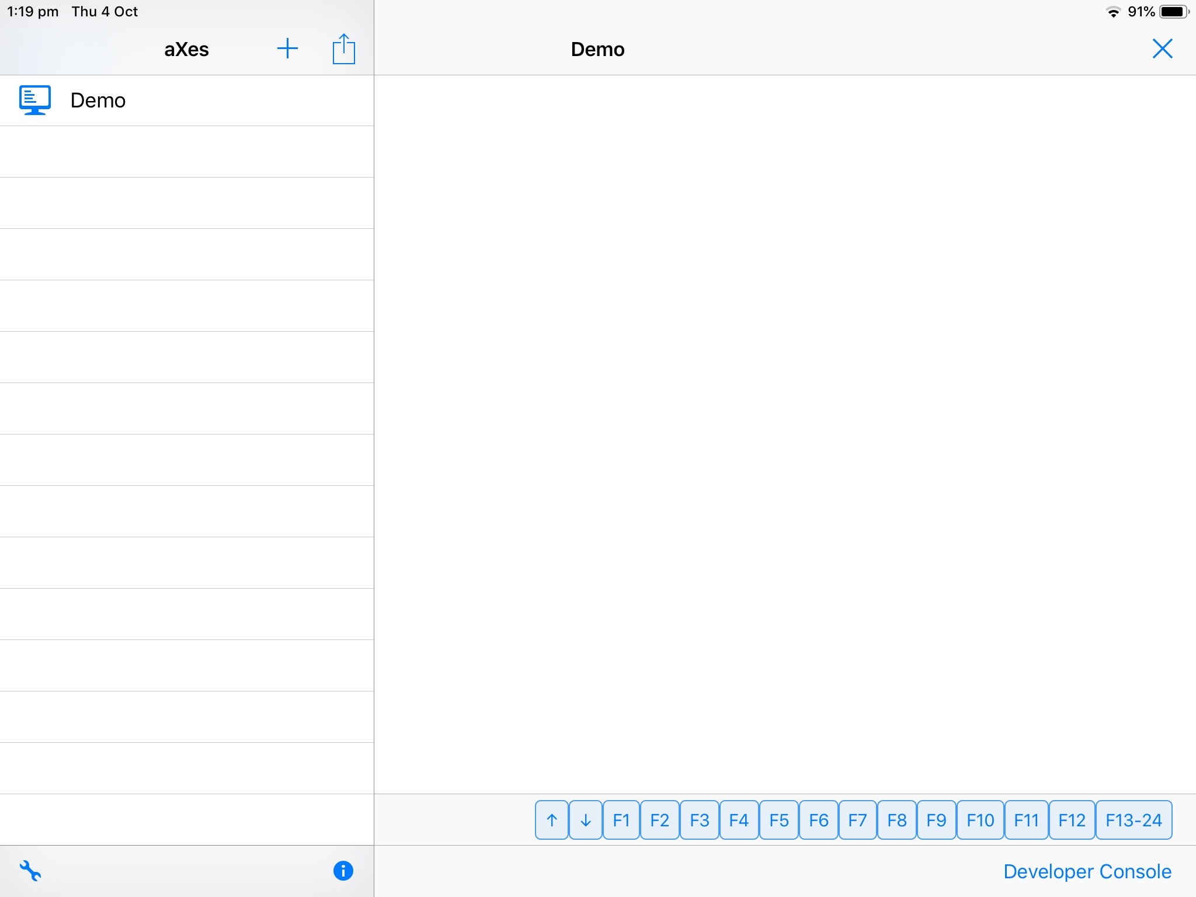Image resolution: width=1196 pixels, height=897 pixels.
Task: Tap the info icon at bottom of sidebar
Action: tap(343, 871)
